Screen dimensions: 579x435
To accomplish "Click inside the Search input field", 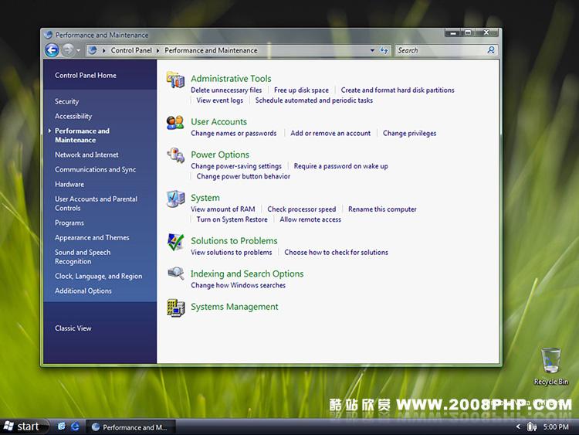I will (440, 50).
